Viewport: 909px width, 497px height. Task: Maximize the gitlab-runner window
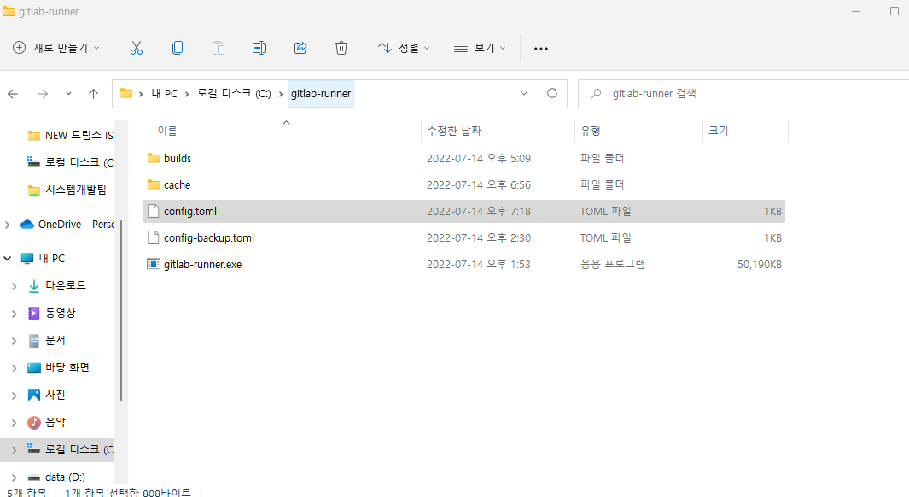point(894,11)
